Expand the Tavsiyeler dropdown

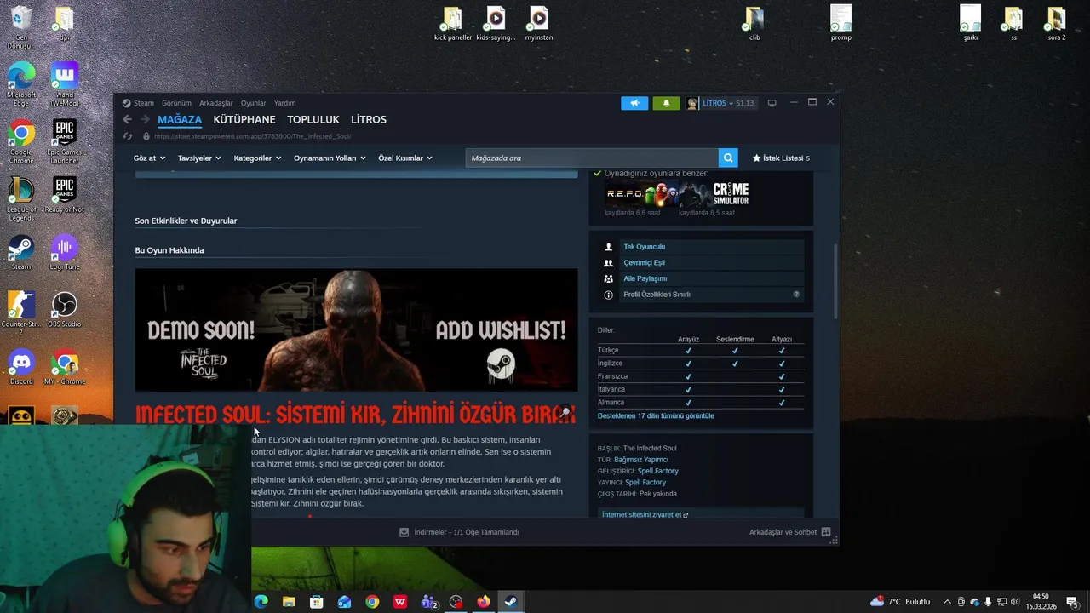[x=199, y=158]
